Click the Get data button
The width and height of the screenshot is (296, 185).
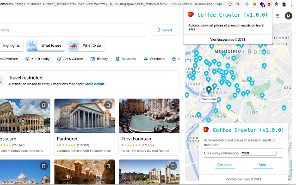coord(225,165)
